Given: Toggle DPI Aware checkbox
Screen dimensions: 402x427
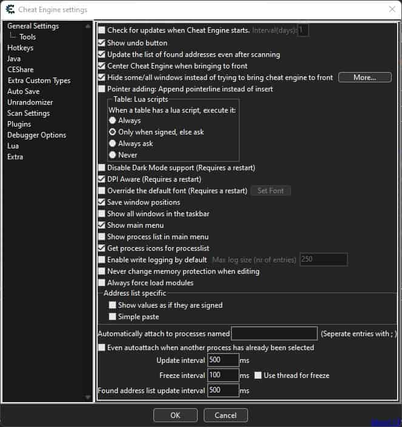Looking at the screenshot, I should coord(102,179).
